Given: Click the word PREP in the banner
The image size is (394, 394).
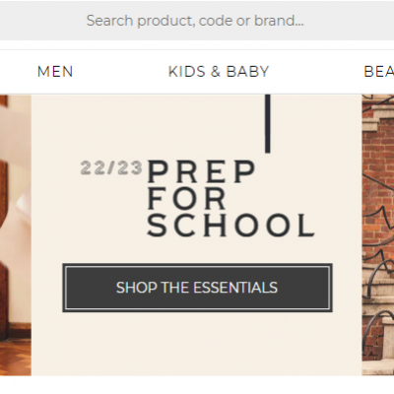Looking at the screenshot, I should (201, 171).
